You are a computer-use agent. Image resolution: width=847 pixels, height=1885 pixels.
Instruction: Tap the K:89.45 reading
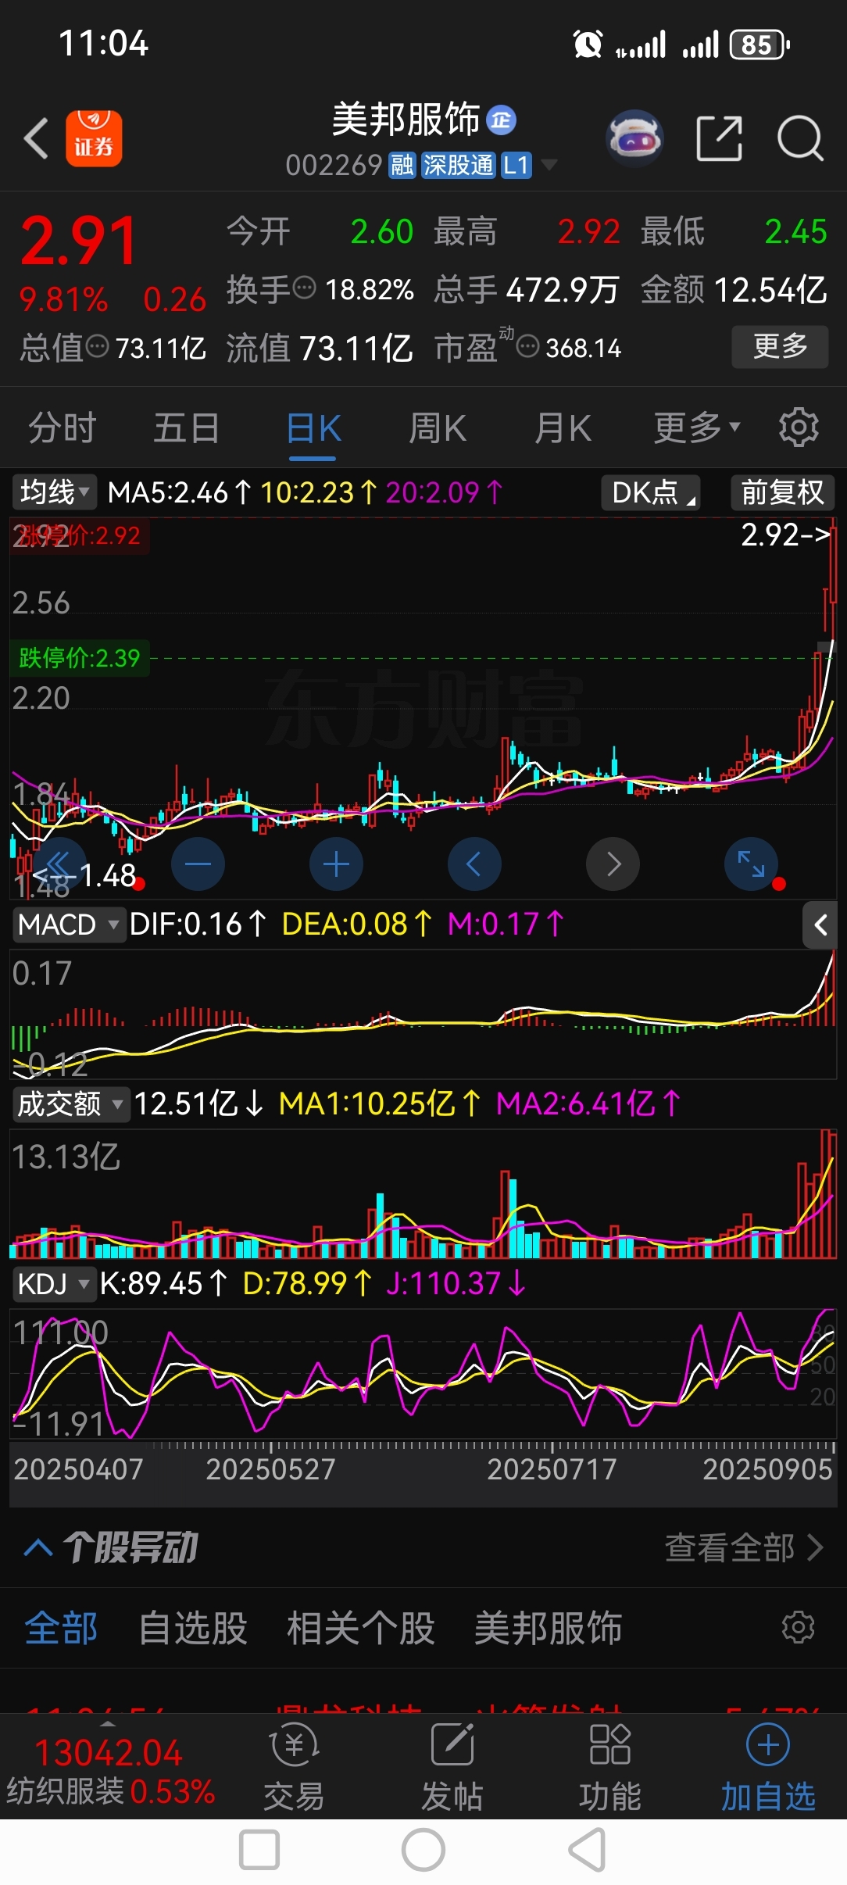point(163,1284)
